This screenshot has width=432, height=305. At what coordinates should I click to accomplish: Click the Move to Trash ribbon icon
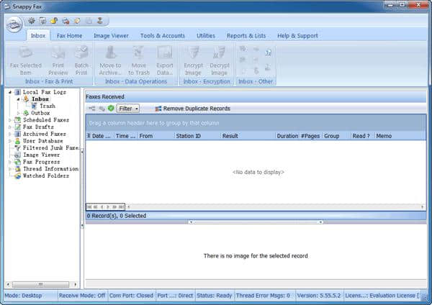point(140,53)
